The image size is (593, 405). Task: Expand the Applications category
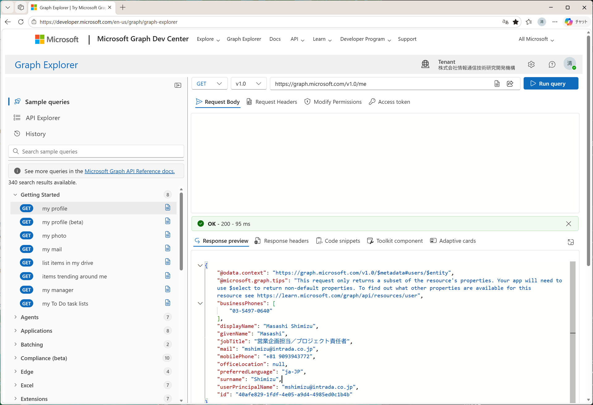pyautogui.click(x=15, y=331)
